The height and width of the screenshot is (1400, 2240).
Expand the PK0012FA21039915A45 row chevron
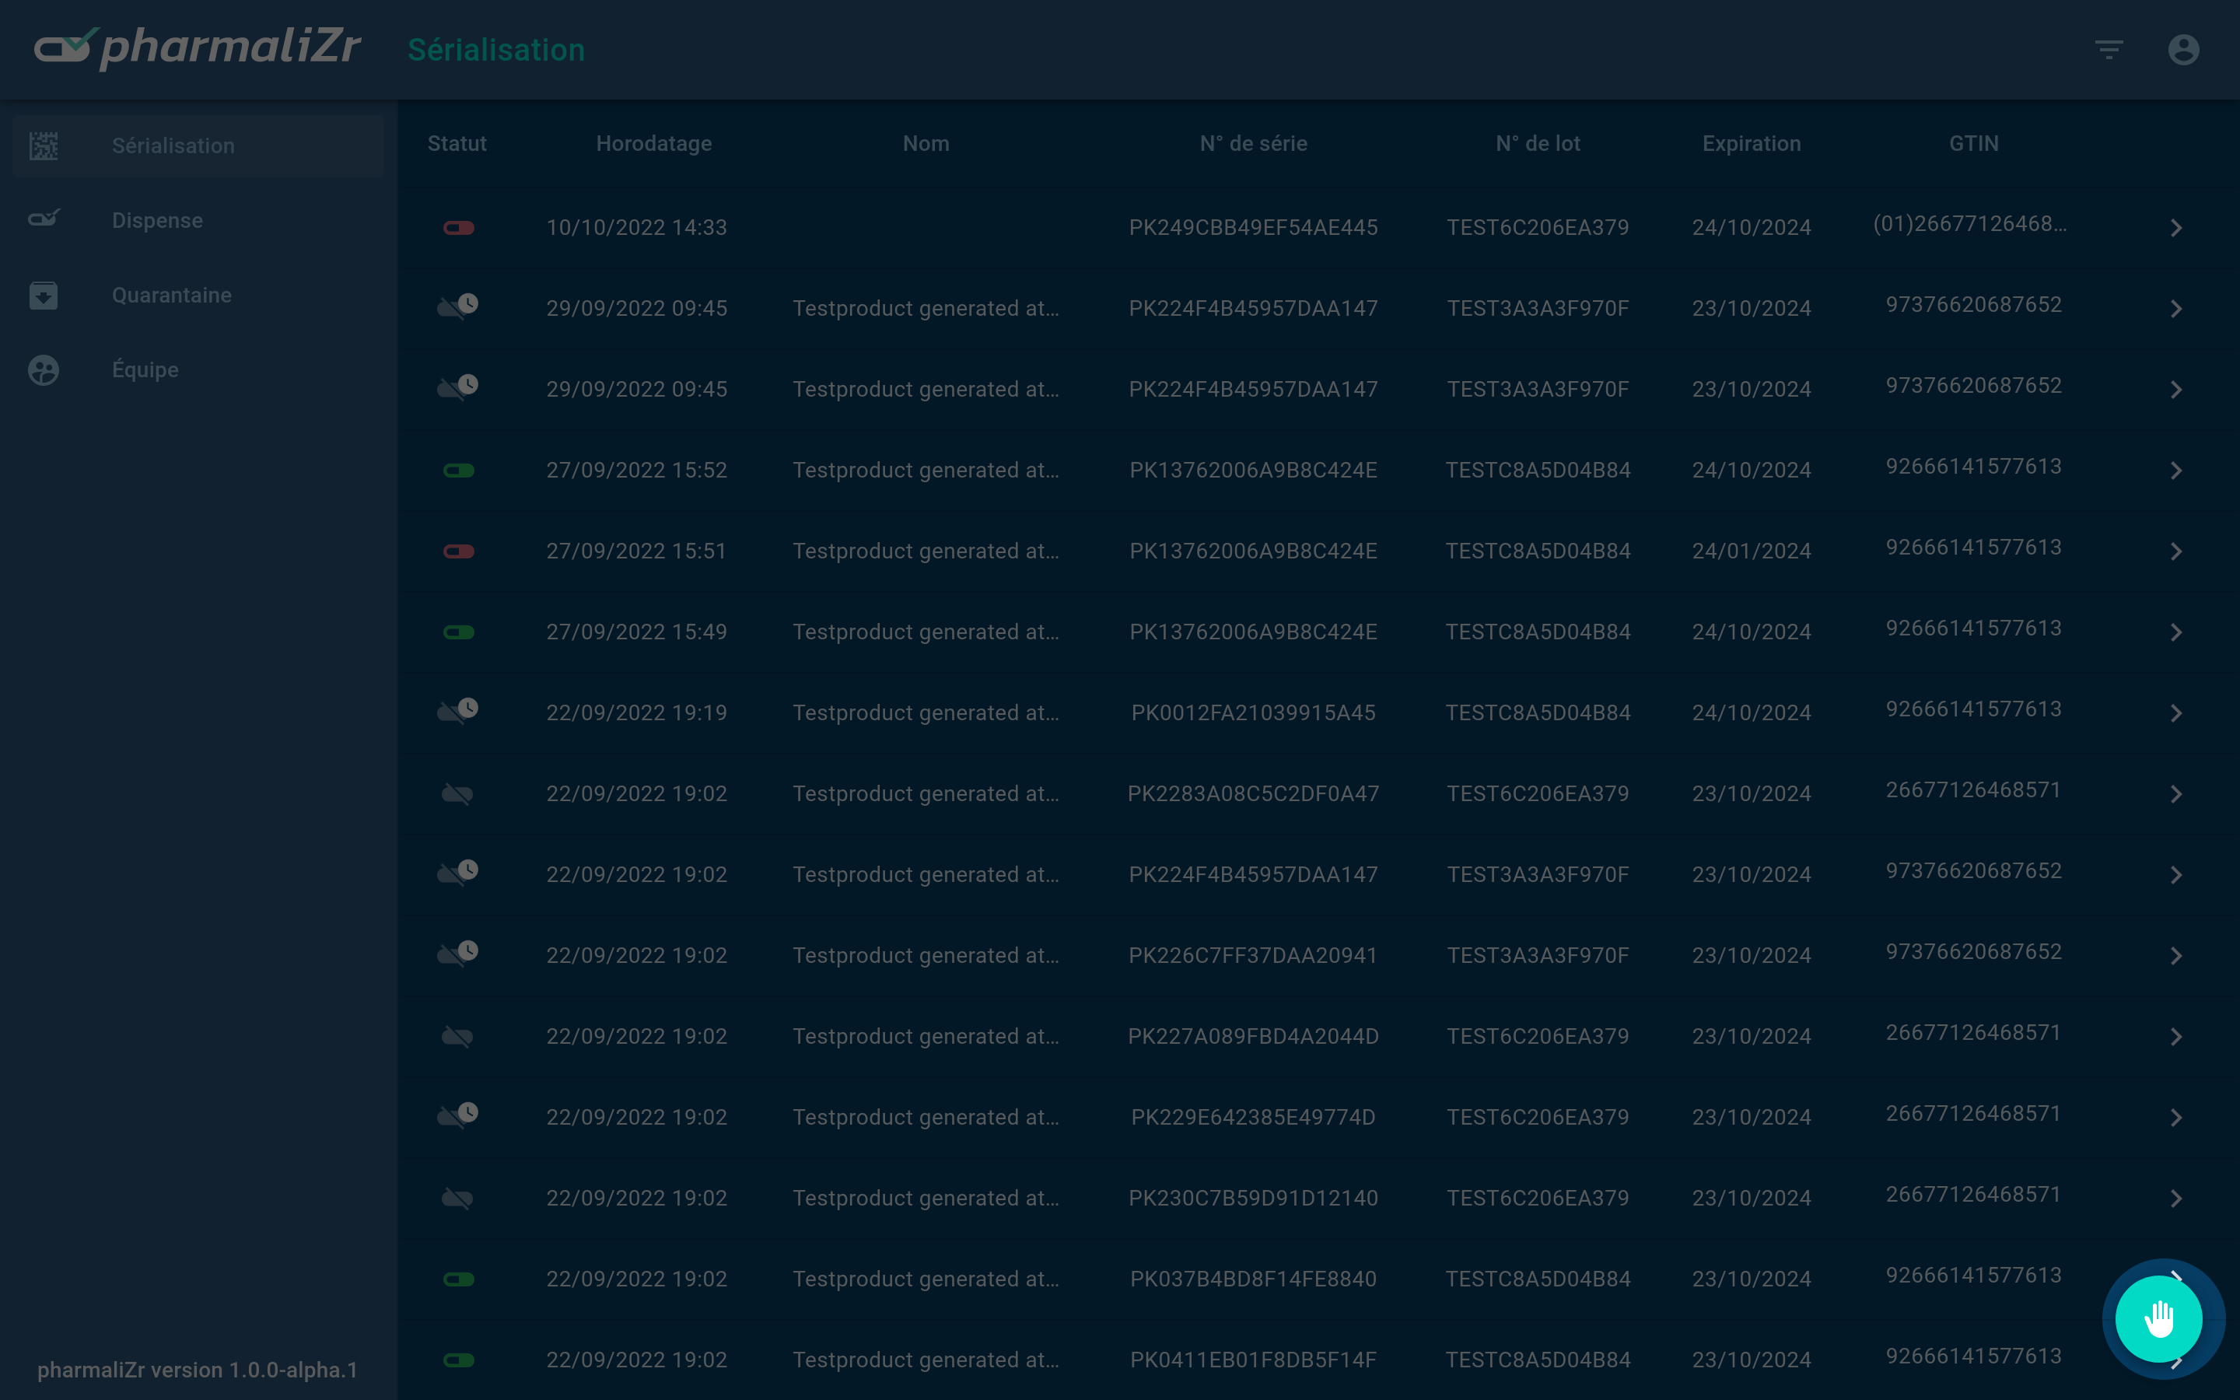[2176, 713]
